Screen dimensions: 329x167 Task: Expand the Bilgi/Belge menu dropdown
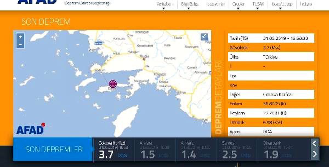189,5
